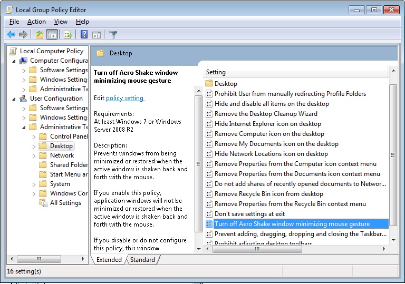
Task: Click the User Configuration node icon
Action: coord(23,99)
